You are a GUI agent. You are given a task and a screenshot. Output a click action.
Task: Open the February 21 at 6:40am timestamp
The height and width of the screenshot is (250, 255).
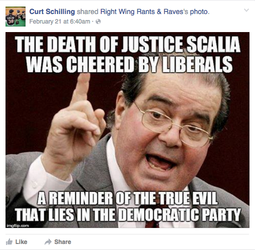[60, 22]
